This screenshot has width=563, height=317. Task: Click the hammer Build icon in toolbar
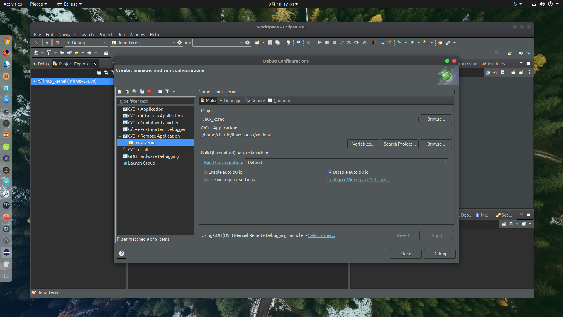click(x=36, y=43)
